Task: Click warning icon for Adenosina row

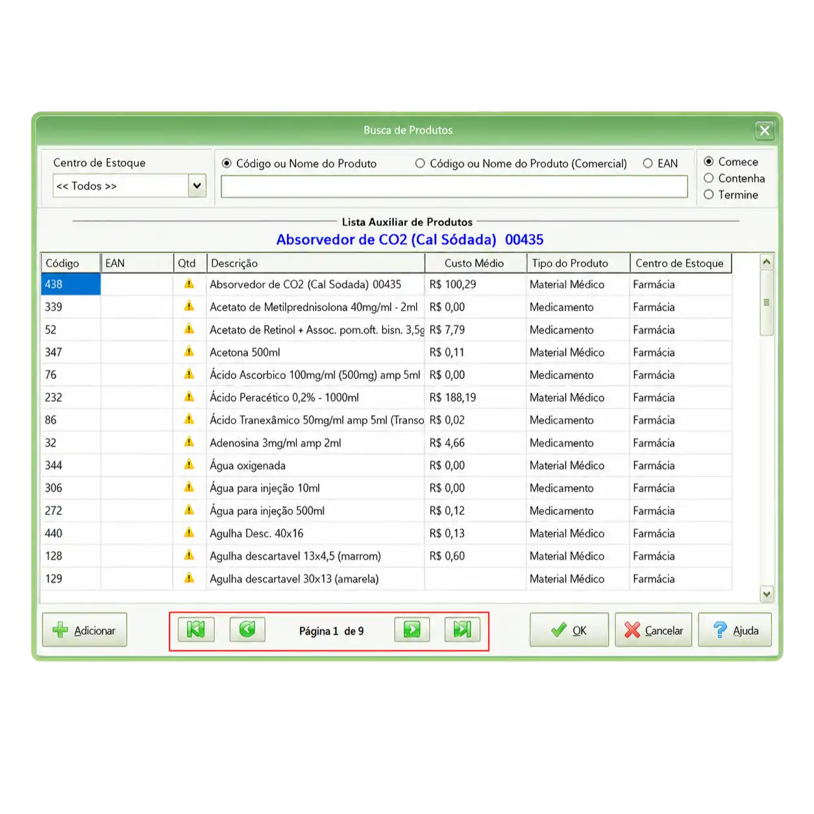Action: [x=189, y=442]
